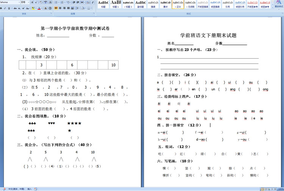Click the numbered list icon
The height and width of the screenshot is (191, 284).
(x=62, y=2)
